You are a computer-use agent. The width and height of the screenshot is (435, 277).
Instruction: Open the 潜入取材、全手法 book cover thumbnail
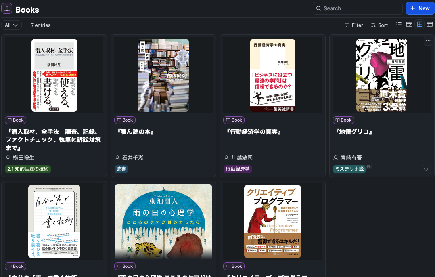point(54,75)
